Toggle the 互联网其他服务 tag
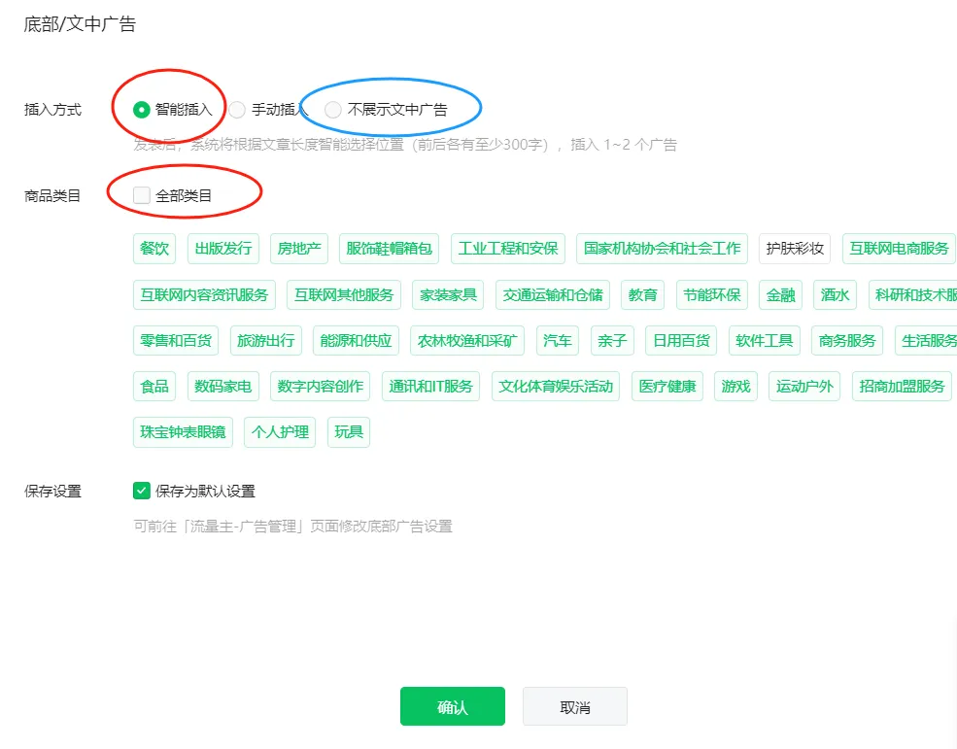 [344, 294]
